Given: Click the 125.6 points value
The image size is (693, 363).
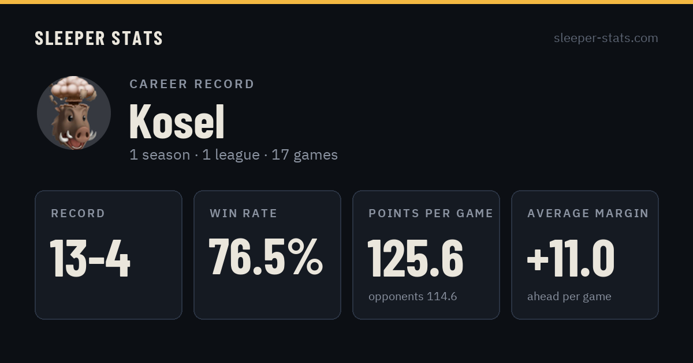Looking at the screenshot, I should pyautogui.click(x=415, y=258).
